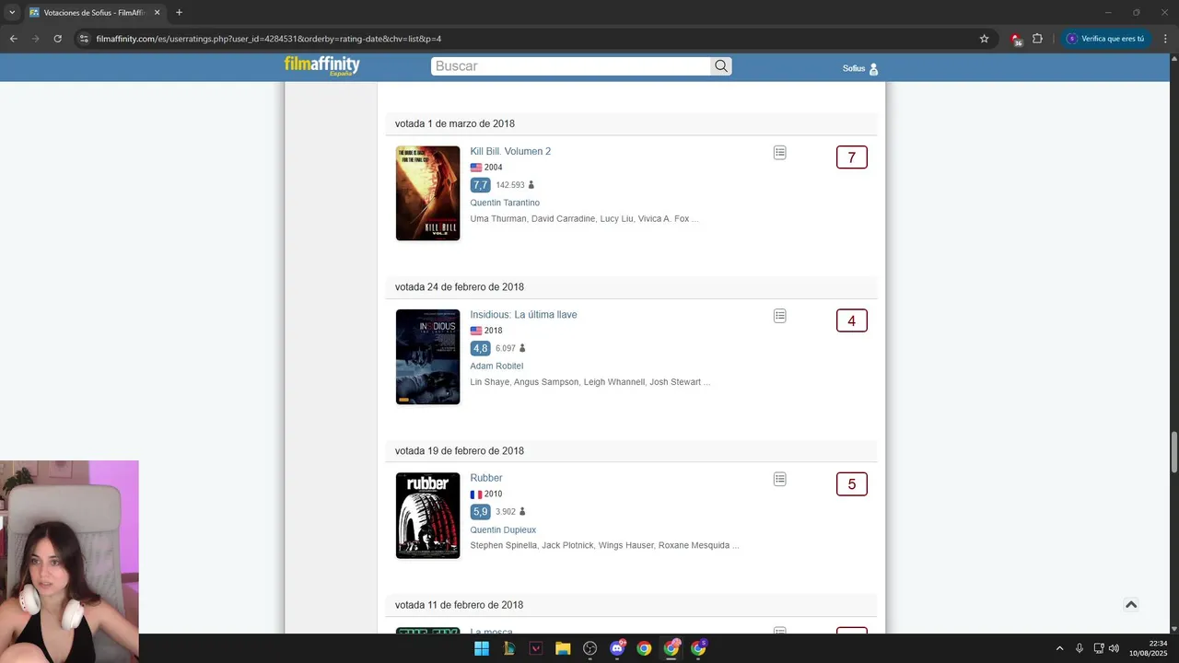Click the Insidious movie poster
1179x663 pixels.
[x=427, y=356]
